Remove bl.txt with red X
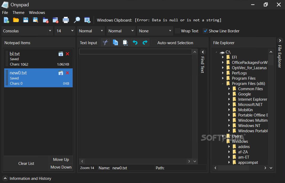Image resolution: width=285 pixels, height=183 pixels. tap(68, 54)
